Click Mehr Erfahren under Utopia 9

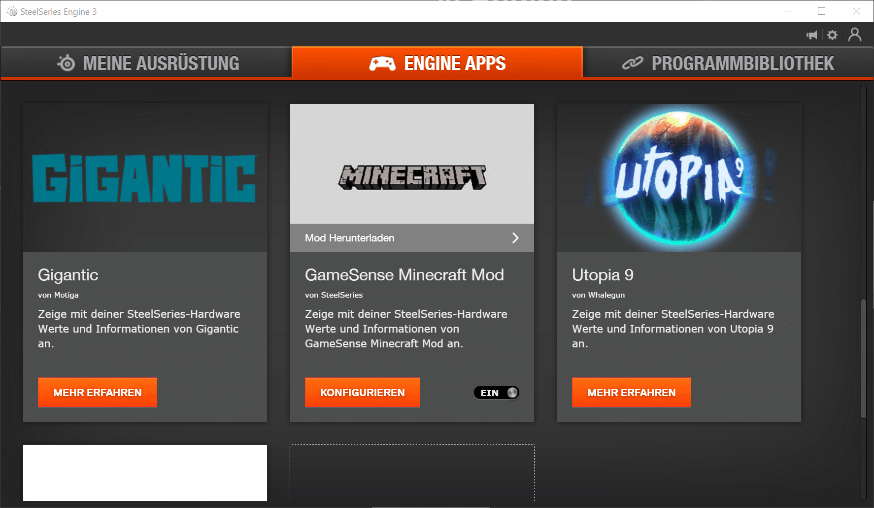[631, 393]
